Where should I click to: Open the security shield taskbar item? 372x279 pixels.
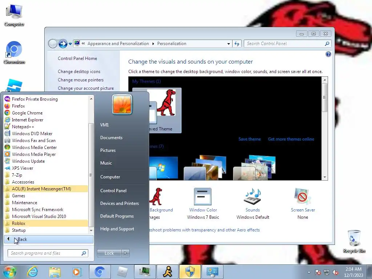[190, 272]
